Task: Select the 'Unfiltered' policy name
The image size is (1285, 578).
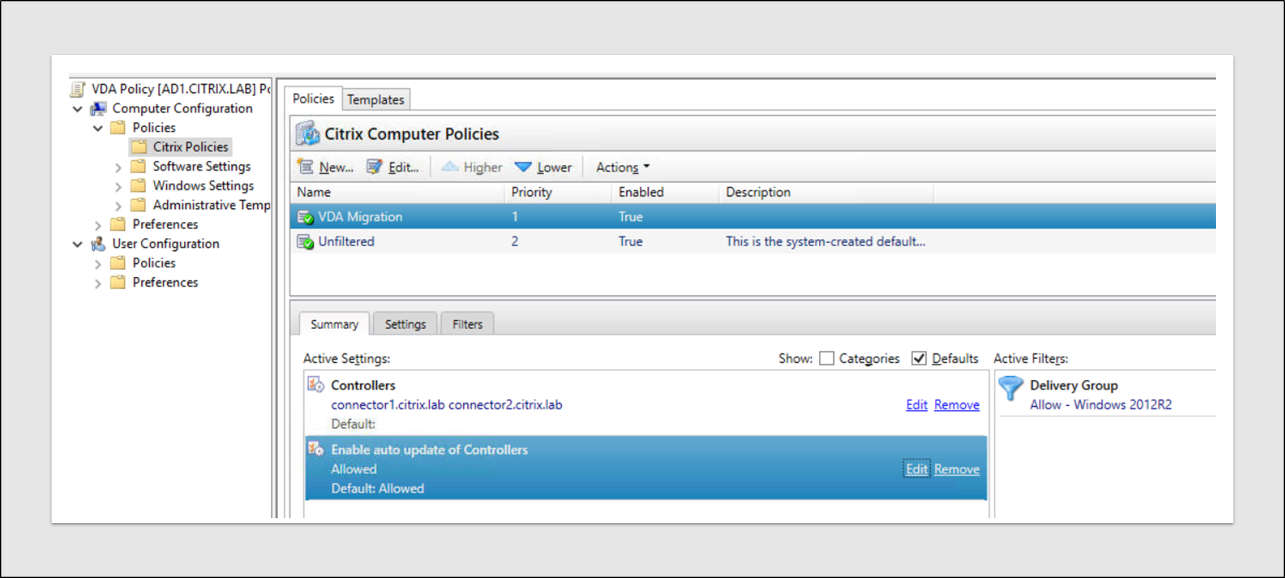Action: click(x=346, y=242)
